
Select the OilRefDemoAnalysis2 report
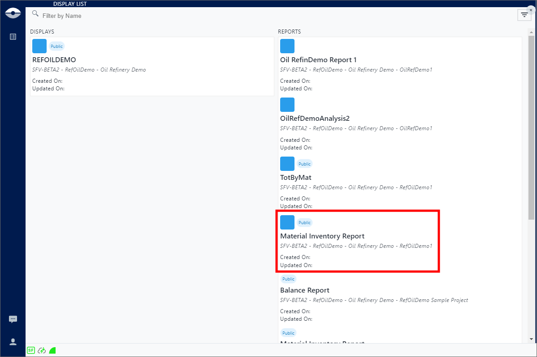315,118
